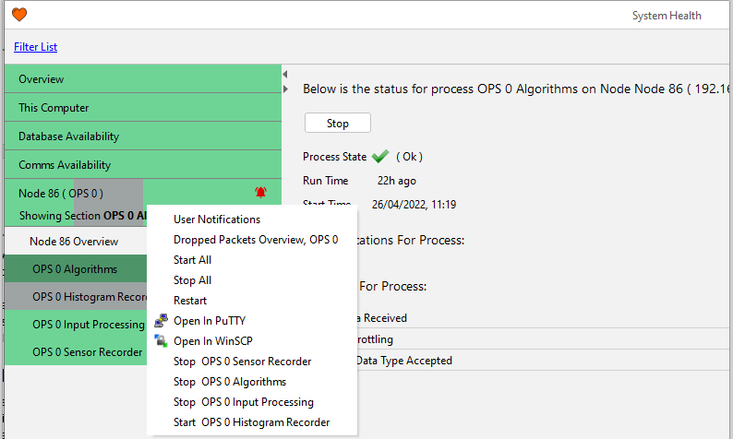Select User Notifications from context menu
This screenshot has width=733, height=439.
click(217, 219)
